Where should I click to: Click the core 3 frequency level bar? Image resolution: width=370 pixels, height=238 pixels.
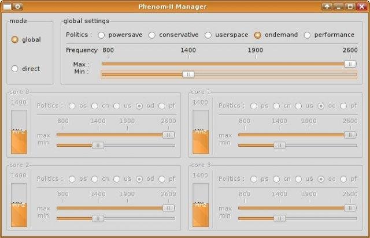[x=201, y=205]
